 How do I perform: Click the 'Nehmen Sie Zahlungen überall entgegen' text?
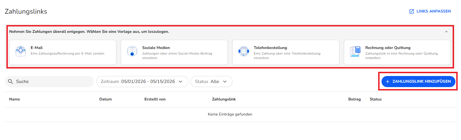pyautogui.click(x=47, y=32)
